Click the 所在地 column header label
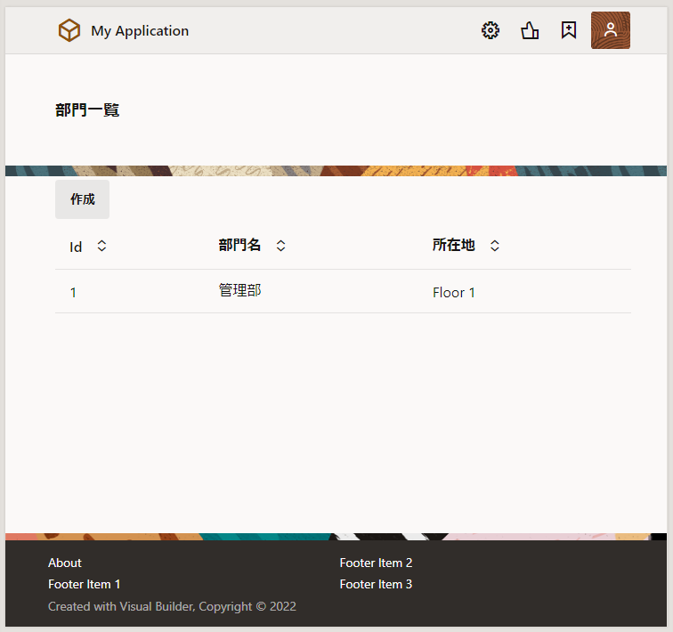Screen dimensions: 673x632 click(x=454, y=245)
